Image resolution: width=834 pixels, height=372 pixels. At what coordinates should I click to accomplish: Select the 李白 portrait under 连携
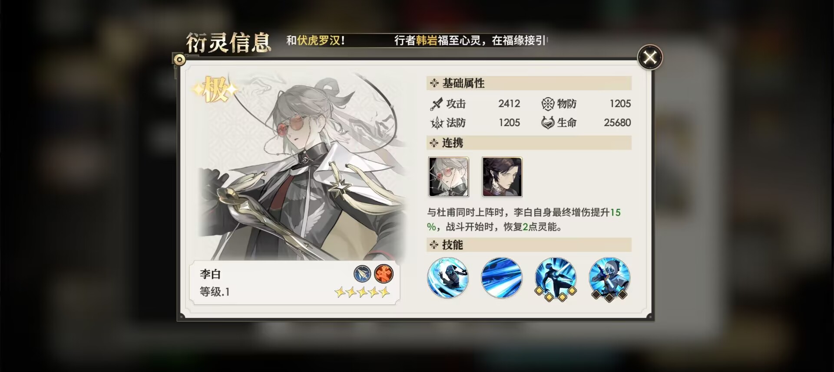point(449,177)
